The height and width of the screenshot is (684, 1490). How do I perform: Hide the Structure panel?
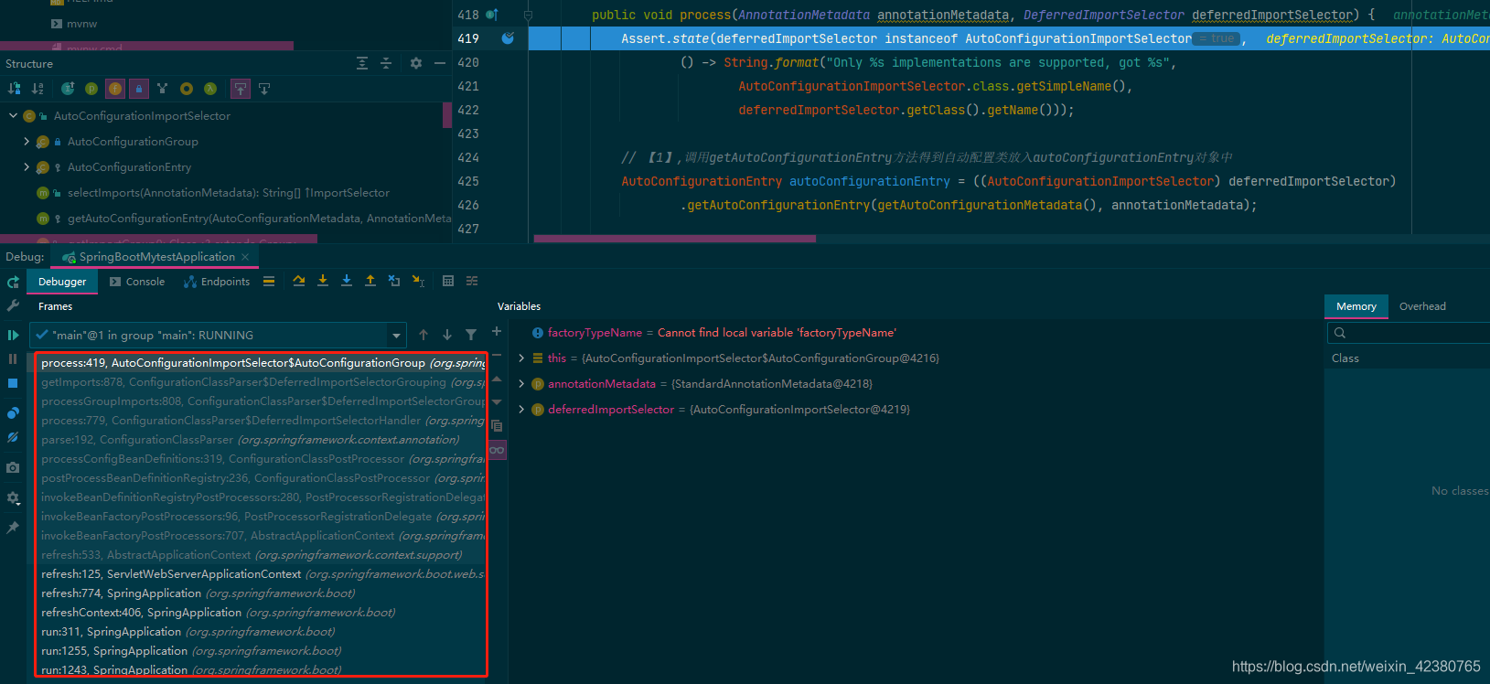coord(440,63)
